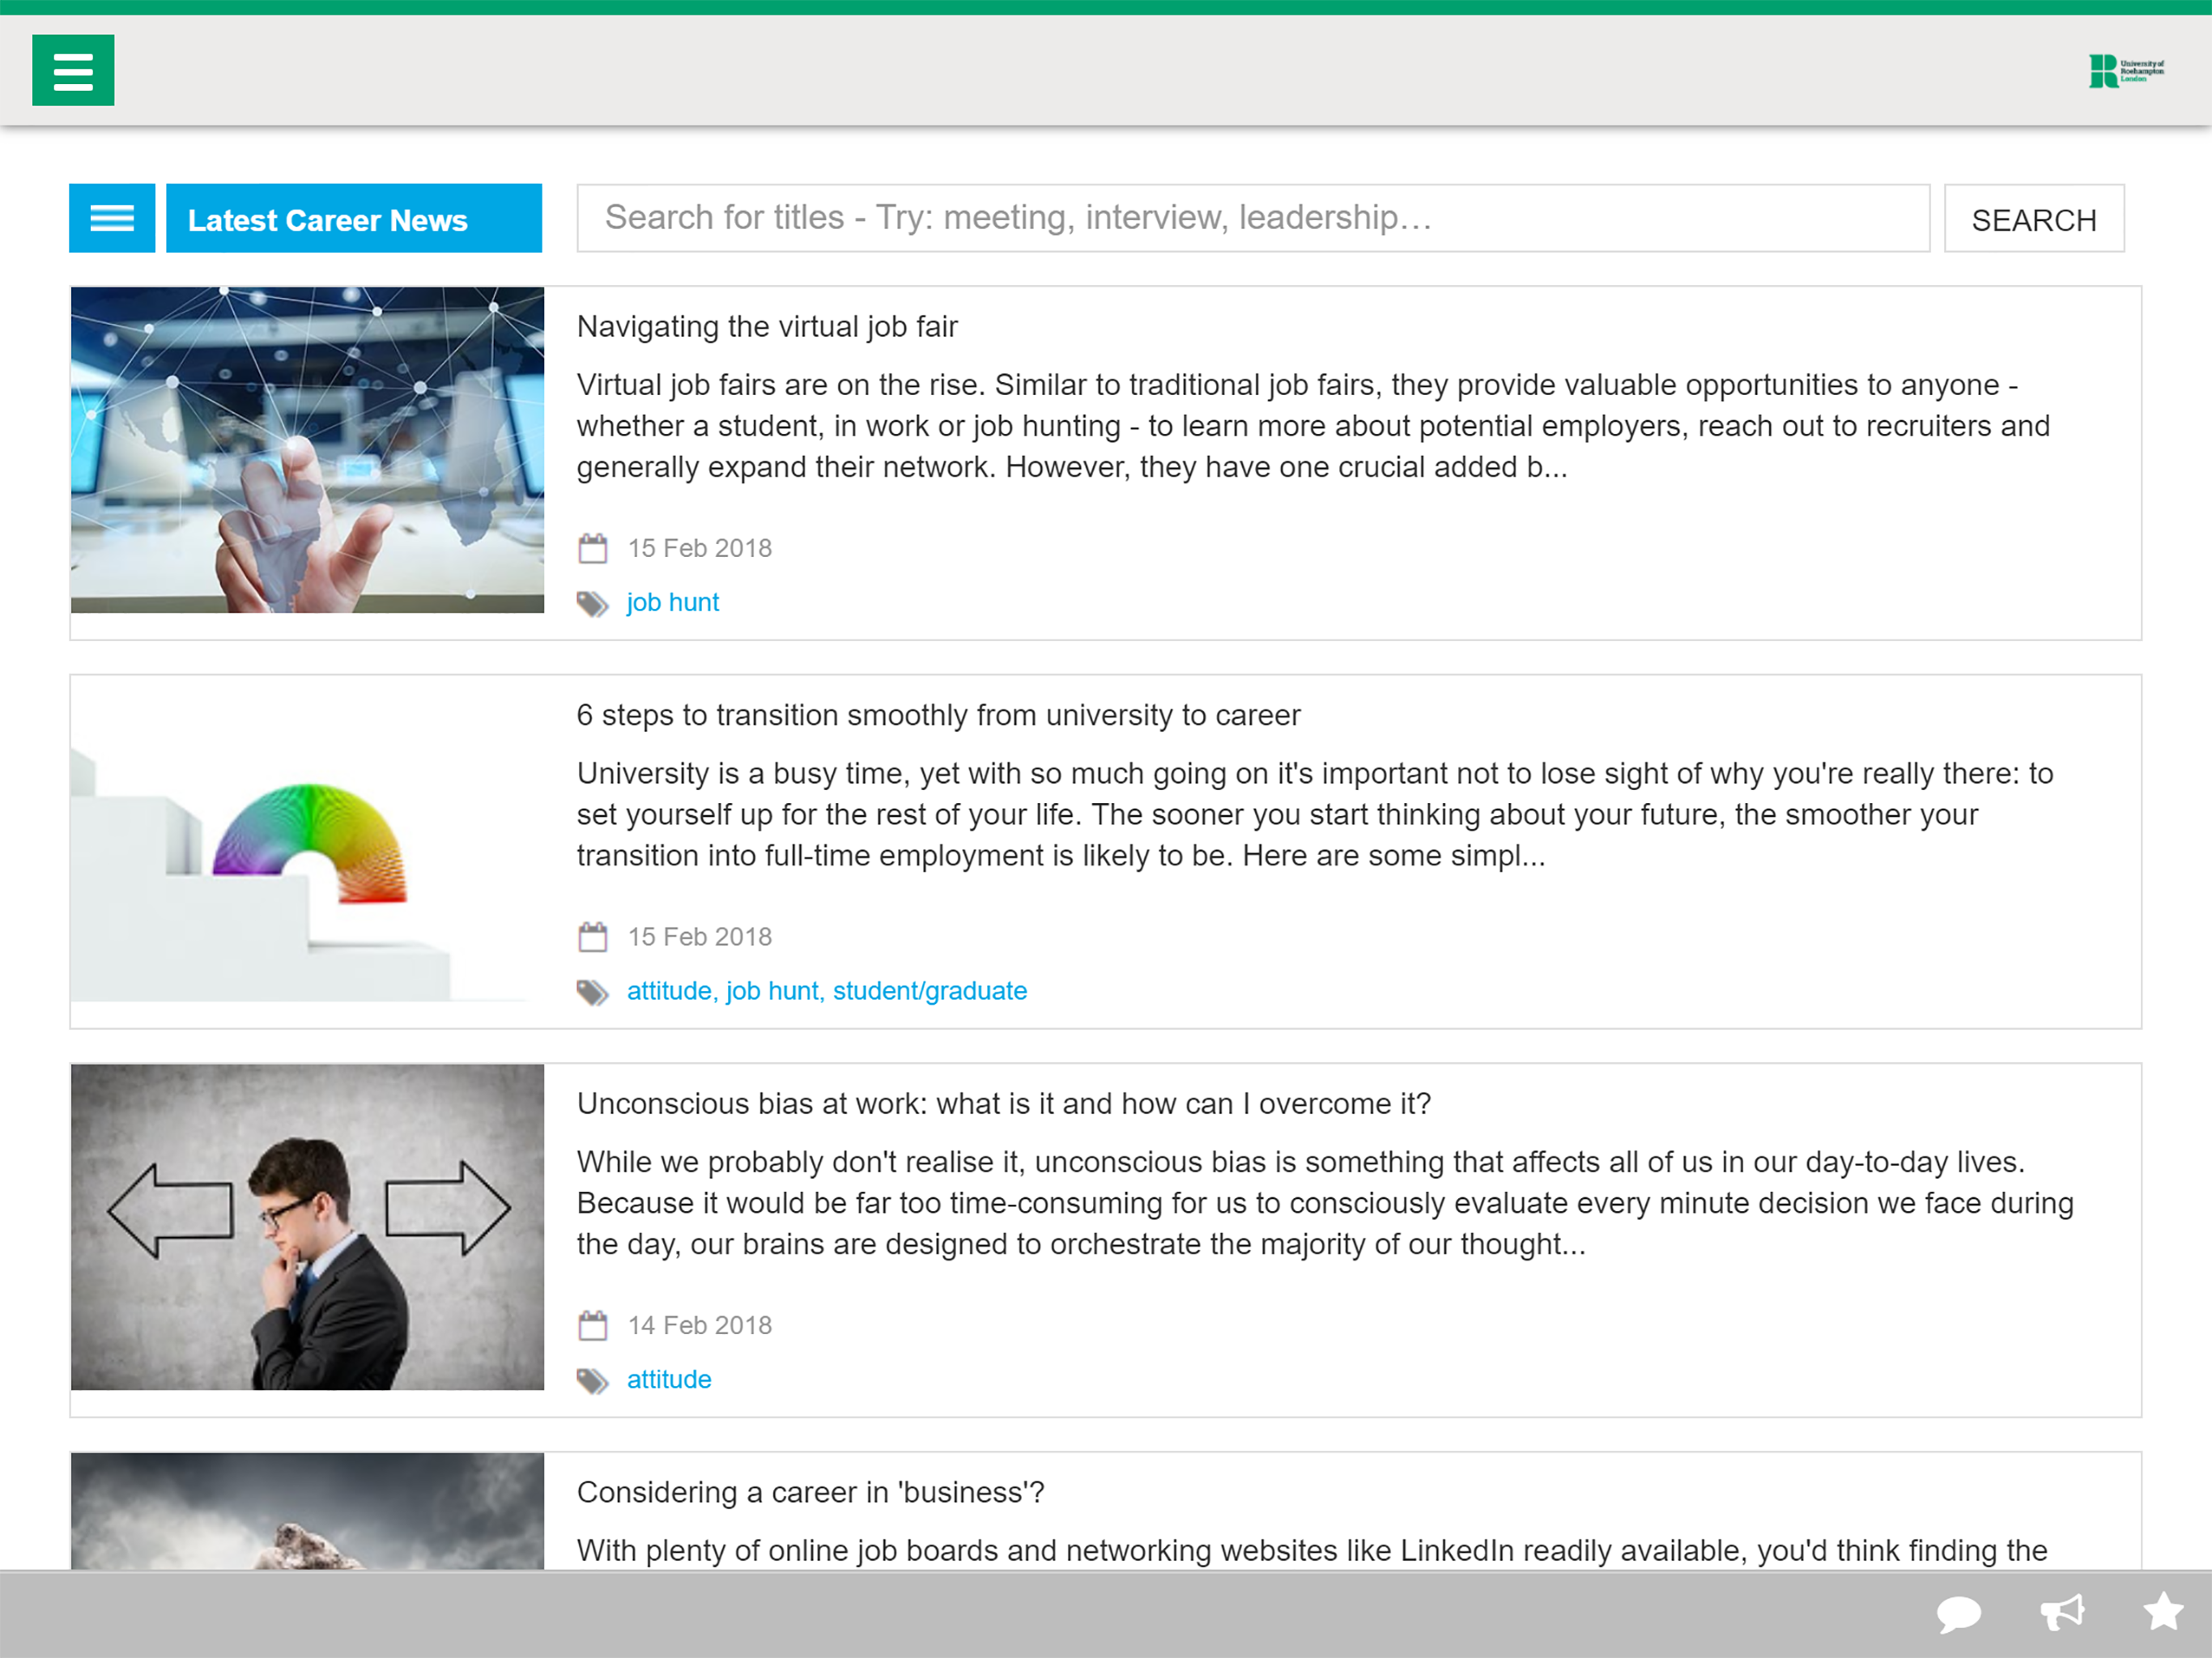Click the SEARCH button
2212x1658 pixels.
[x=2034, y=218]
